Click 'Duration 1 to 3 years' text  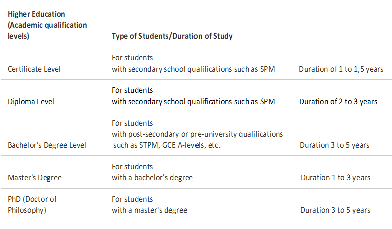[x=336, y=178]
